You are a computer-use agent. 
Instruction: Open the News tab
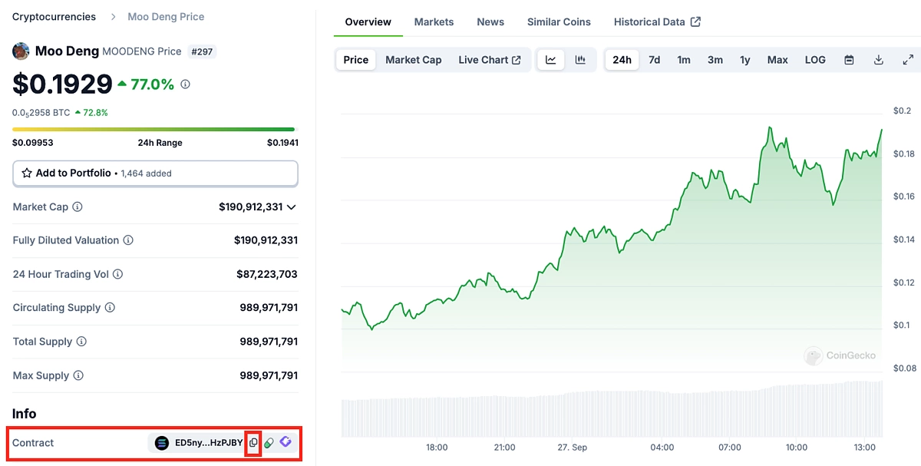click(x=490, y=22)
